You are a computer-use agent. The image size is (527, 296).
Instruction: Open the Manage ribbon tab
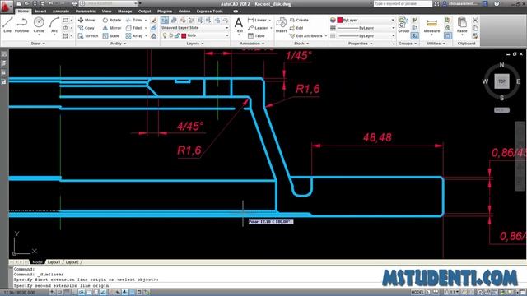(124, 11)
